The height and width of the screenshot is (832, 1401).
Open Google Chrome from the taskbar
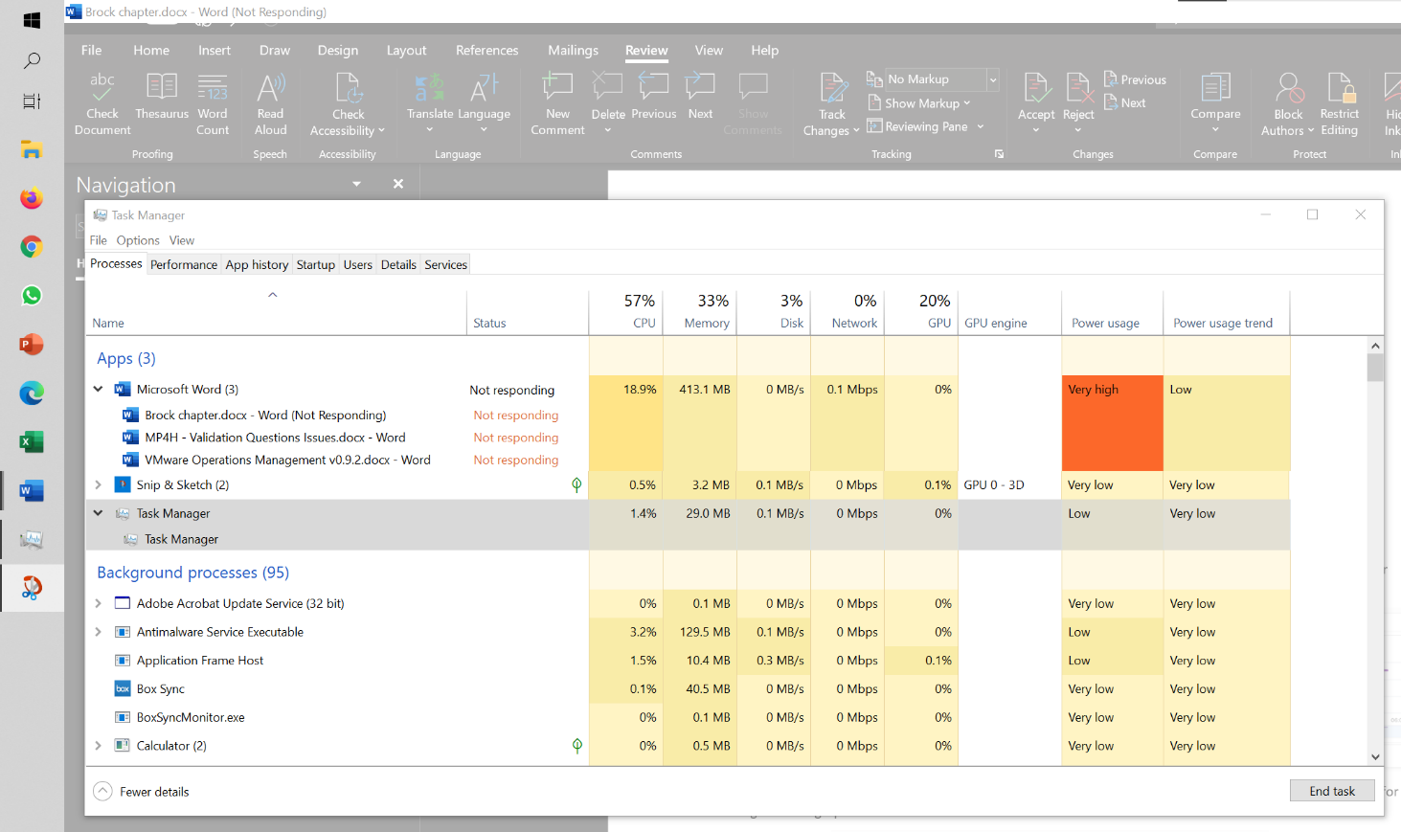click(32, 247)
